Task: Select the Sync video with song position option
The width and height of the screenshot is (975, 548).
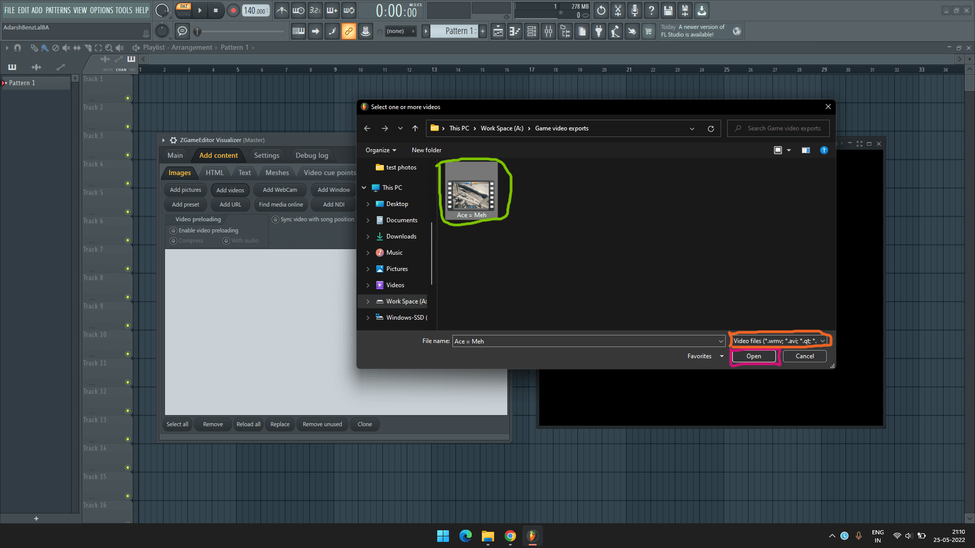Action: (275, 219)
